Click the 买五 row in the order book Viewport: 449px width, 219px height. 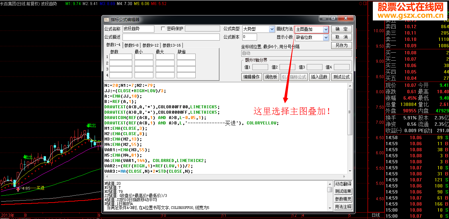pos(417,78)
